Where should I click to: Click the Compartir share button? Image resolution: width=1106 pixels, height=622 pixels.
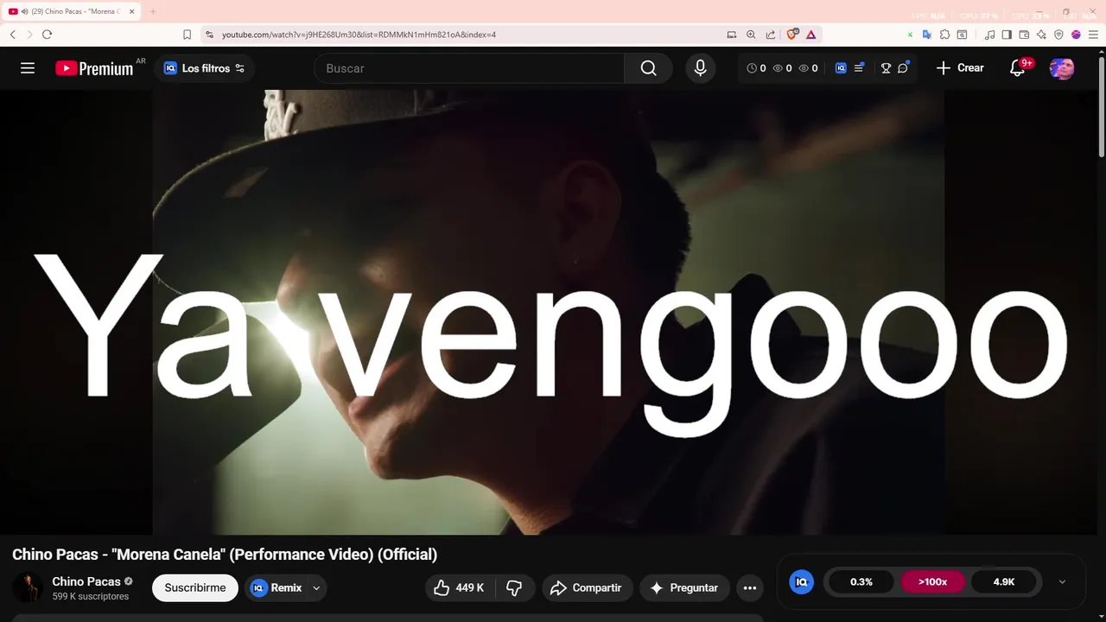[588, 587]
